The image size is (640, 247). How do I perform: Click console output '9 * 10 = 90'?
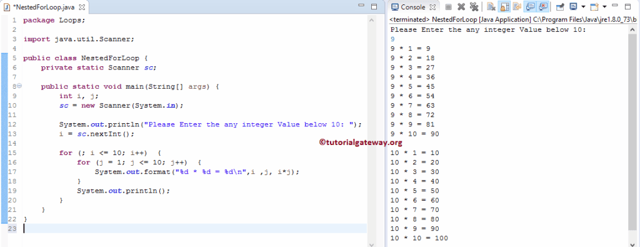(x=415, y=134)
